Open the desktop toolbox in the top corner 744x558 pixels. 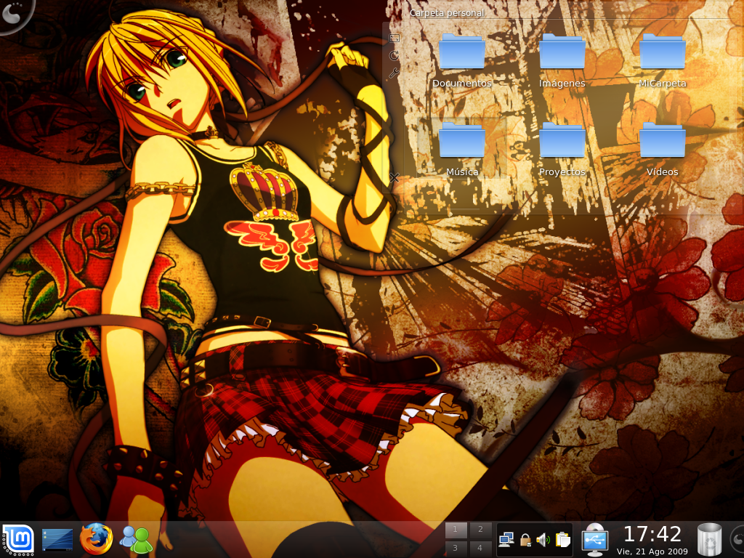click(13, 15)
